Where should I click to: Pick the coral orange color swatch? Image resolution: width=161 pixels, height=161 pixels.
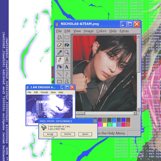pyautogui.click(x=128, y=125)
